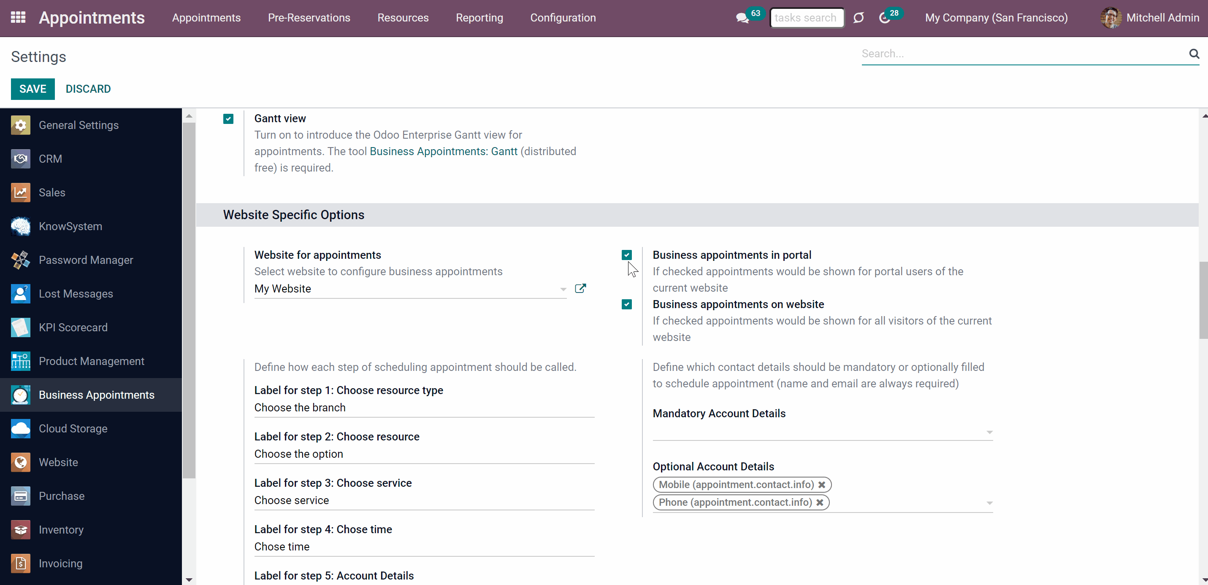Go to the Appointments app title

point(92,18)
